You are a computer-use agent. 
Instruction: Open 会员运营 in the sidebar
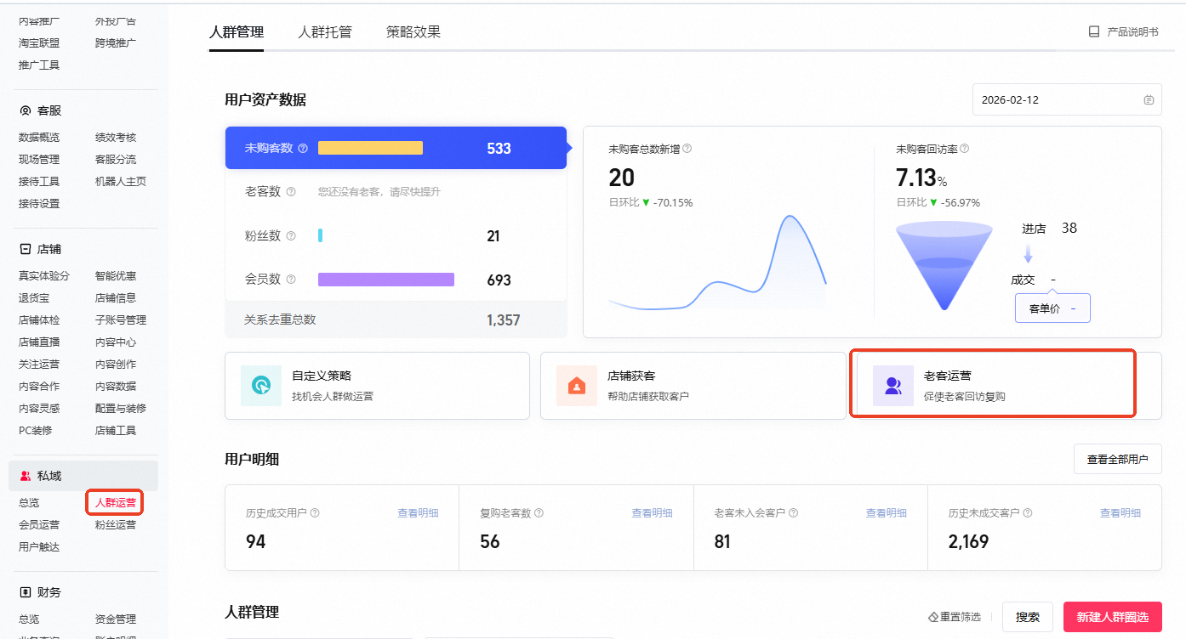tap(39, 525)
